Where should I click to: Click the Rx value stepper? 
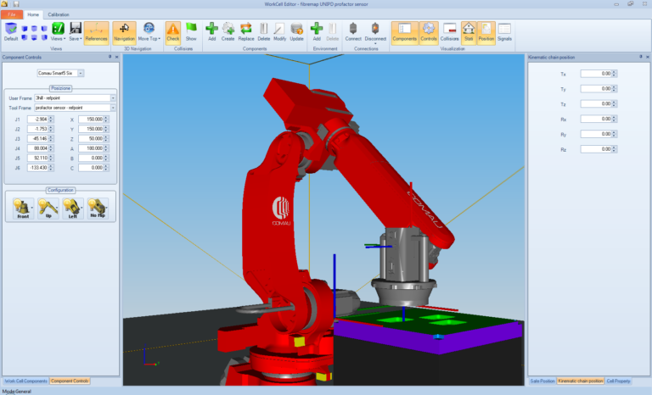point(614,120)
